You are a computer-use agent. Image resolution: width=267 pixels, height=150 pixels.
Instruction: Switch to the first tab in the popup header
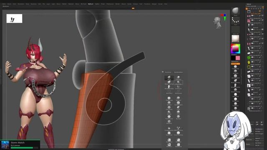click(168, 72)
